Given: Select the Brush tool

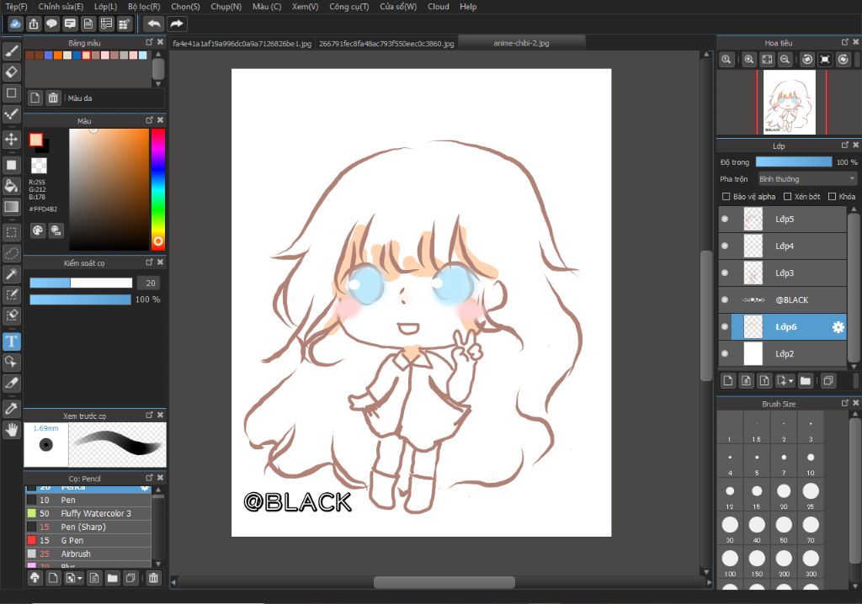Looking at the screenshot, I should [x=12, y=51].
